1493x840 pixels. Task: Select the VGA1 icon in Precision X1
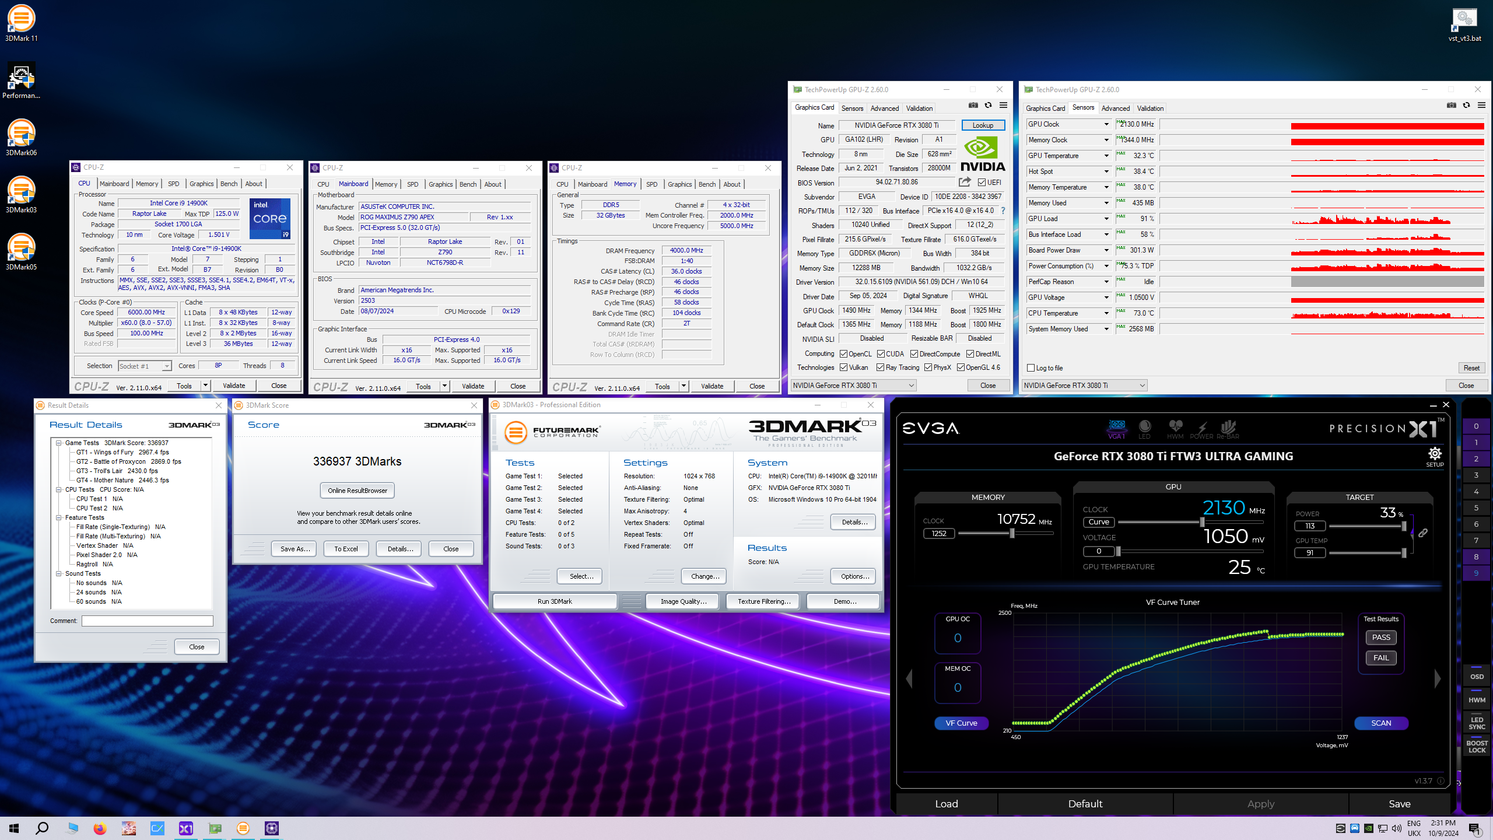pyautogui.click(x=1116, y=429)
